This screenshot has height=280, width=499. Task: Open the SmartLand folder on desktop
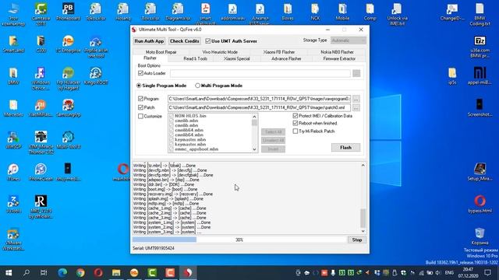[x=13, y=44]
